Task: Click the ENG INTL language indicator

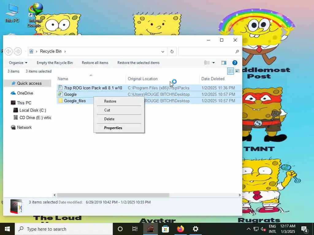Action: pos(272,229)
